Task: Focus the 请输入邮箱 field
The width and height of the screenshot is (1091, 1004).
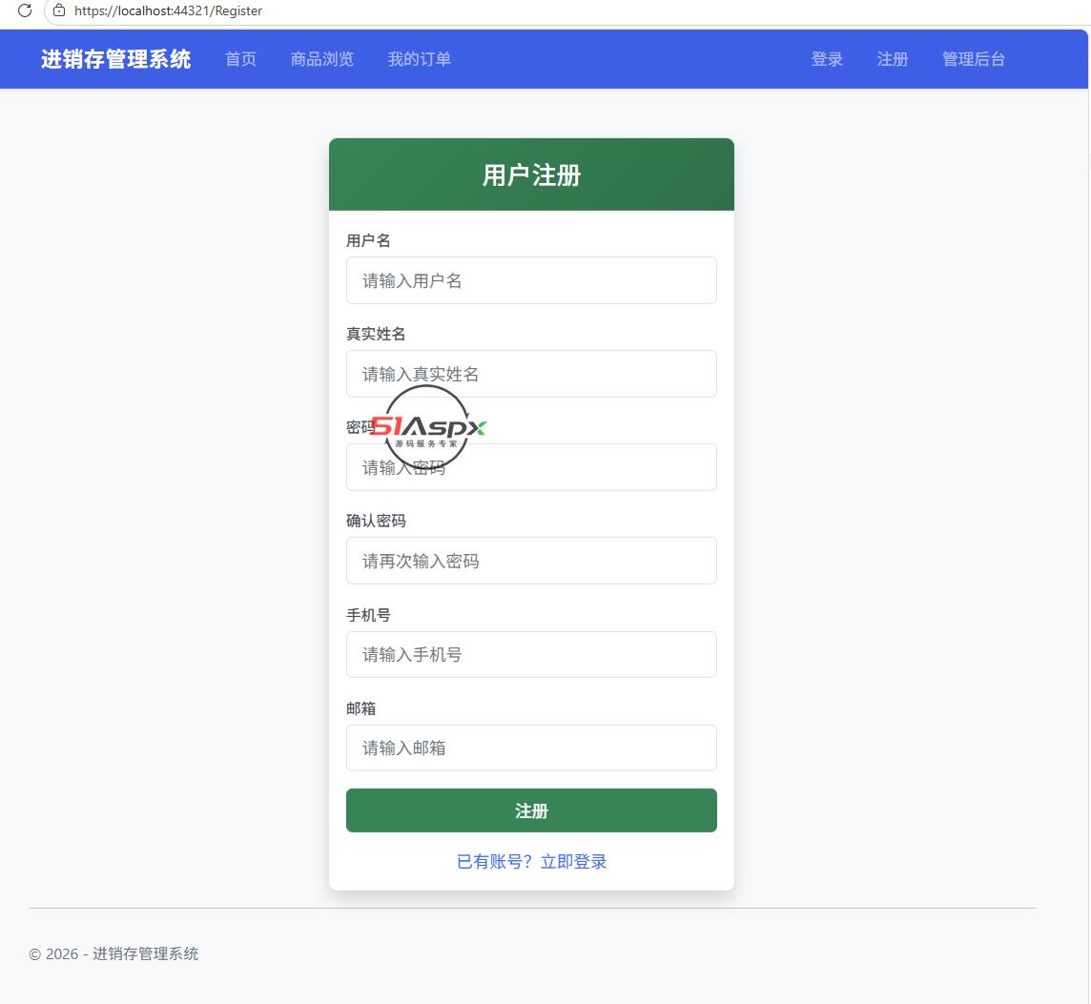Action: 531,748
